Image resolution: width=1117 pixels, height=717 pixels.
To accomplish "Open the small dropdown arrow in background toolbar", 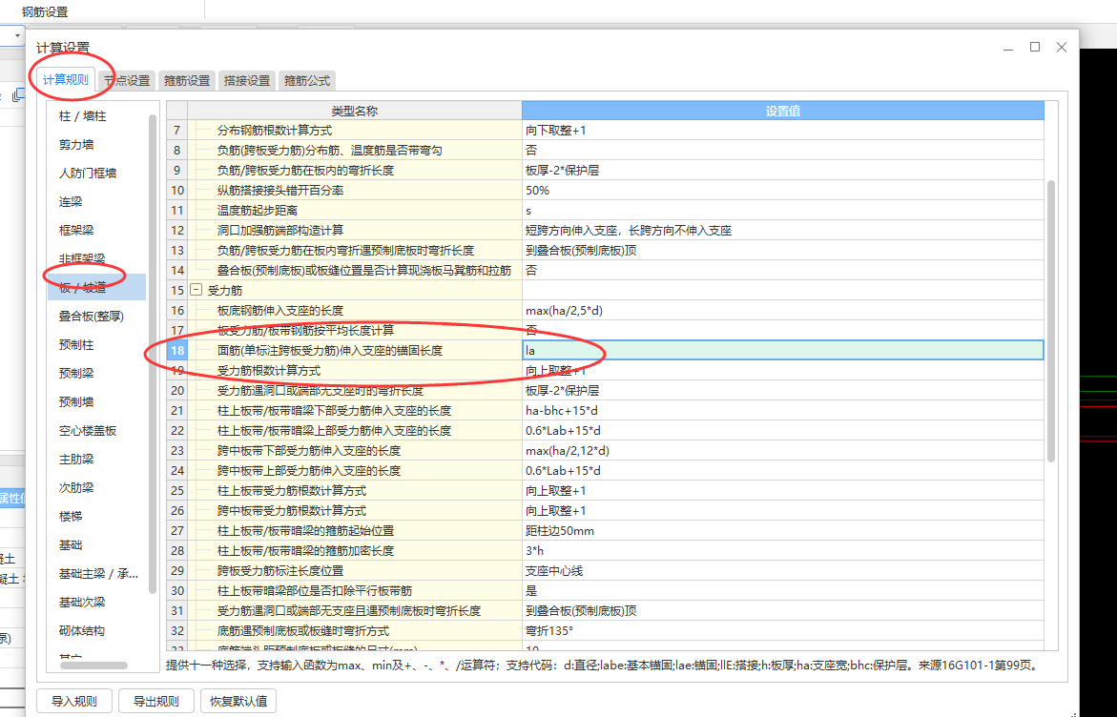I will pyautogui.click(x=17, y=35).
